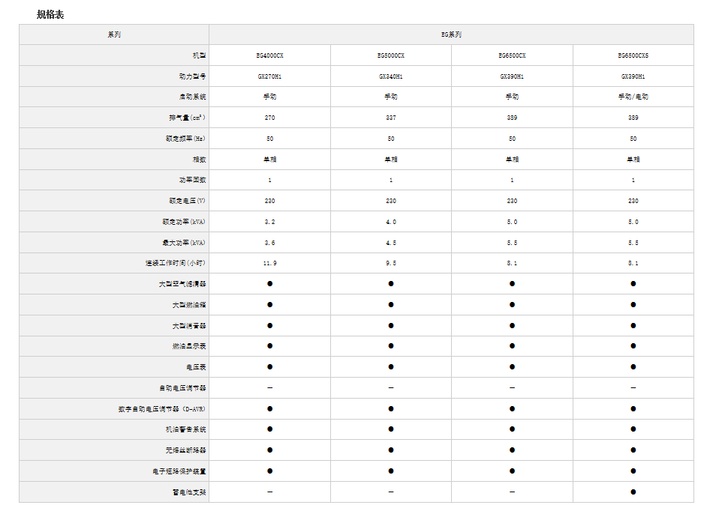Click displacement value 337
716x523 pixels.
click(x=391, y=118)
